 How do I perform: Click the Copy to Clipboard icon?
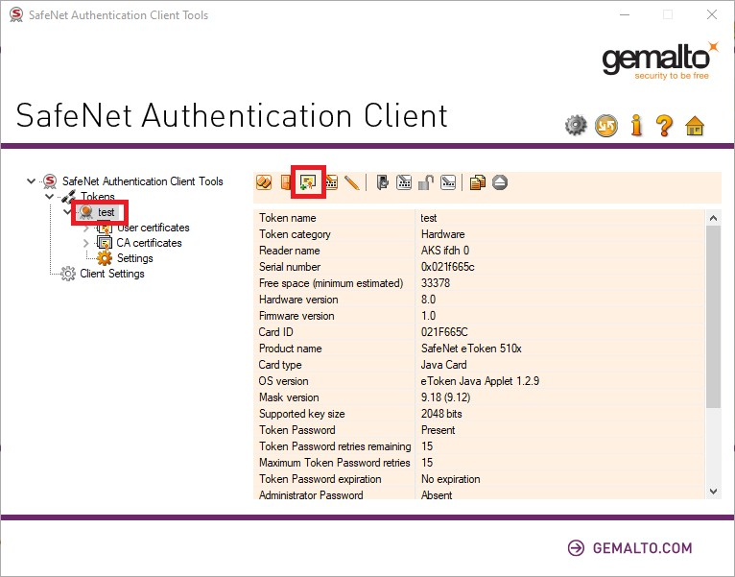[477, 182]
